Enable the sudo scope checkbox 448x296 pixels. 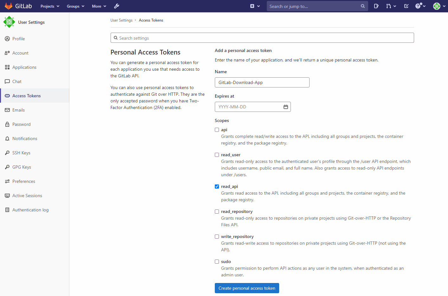tap(217, 261)
